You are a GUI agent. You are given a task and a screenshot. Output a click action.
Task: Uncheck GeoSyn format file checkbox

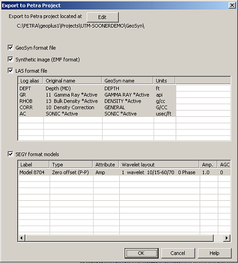click(x=11, y=48)
